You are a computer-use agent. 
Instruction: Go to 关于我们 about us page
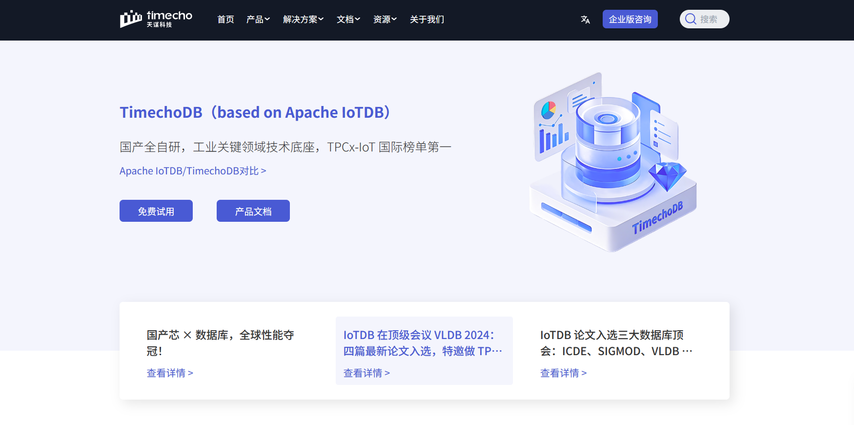427,20
